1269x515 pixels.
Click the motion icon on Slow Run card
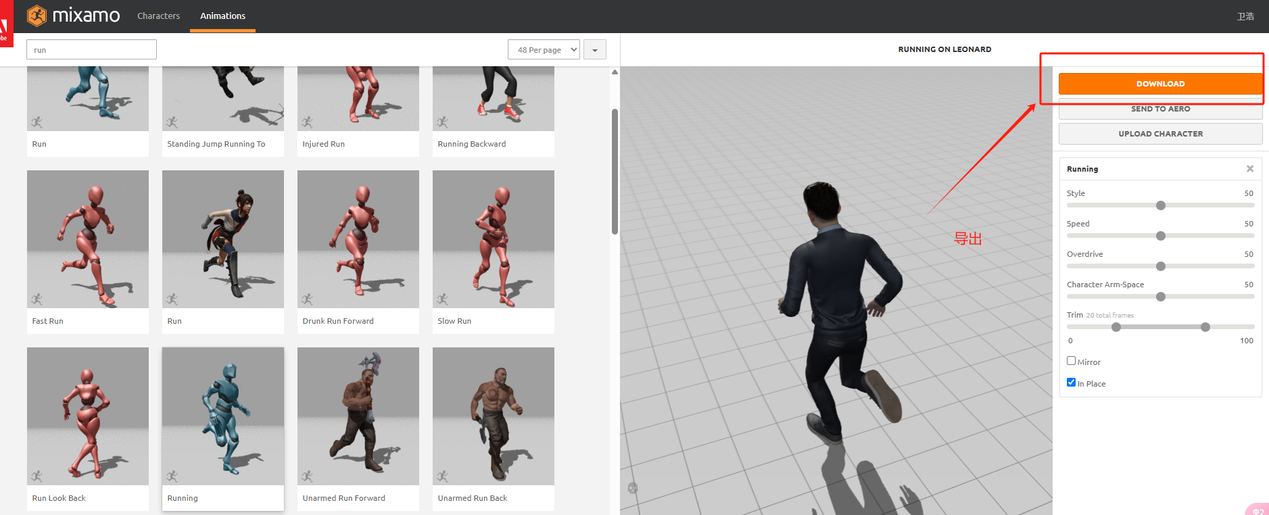(x=442, y=299)
